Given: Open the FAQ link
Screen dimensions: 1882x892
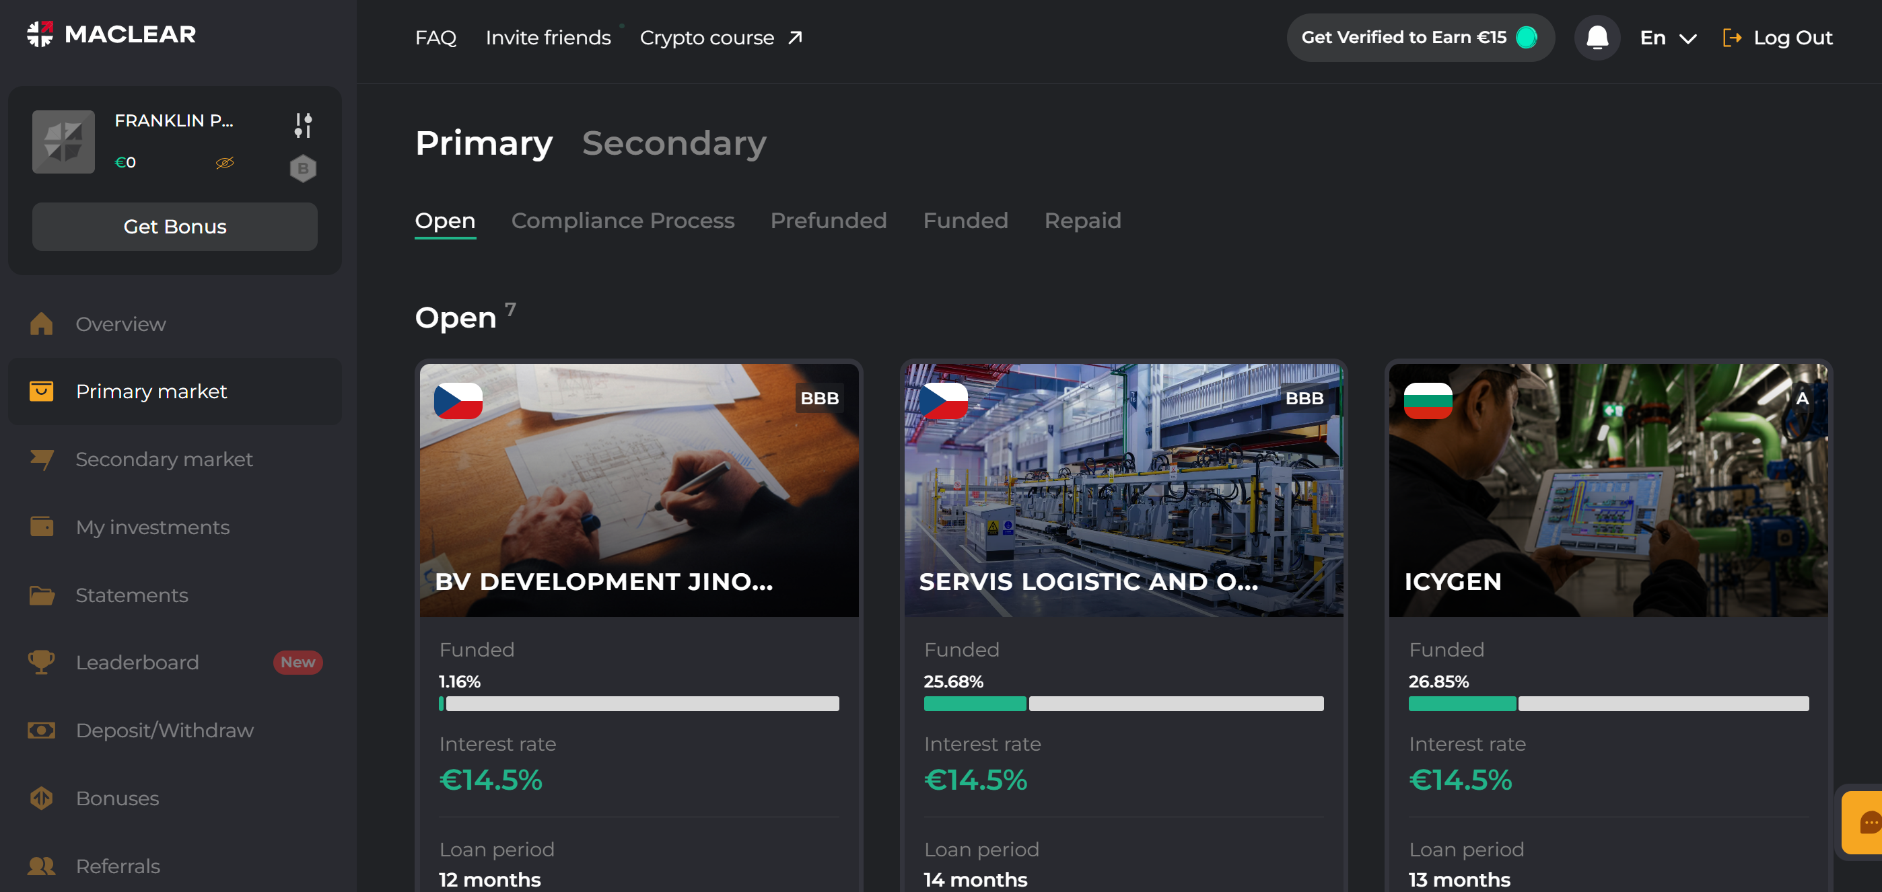Looking at the screenshot, I should point(435,38).
